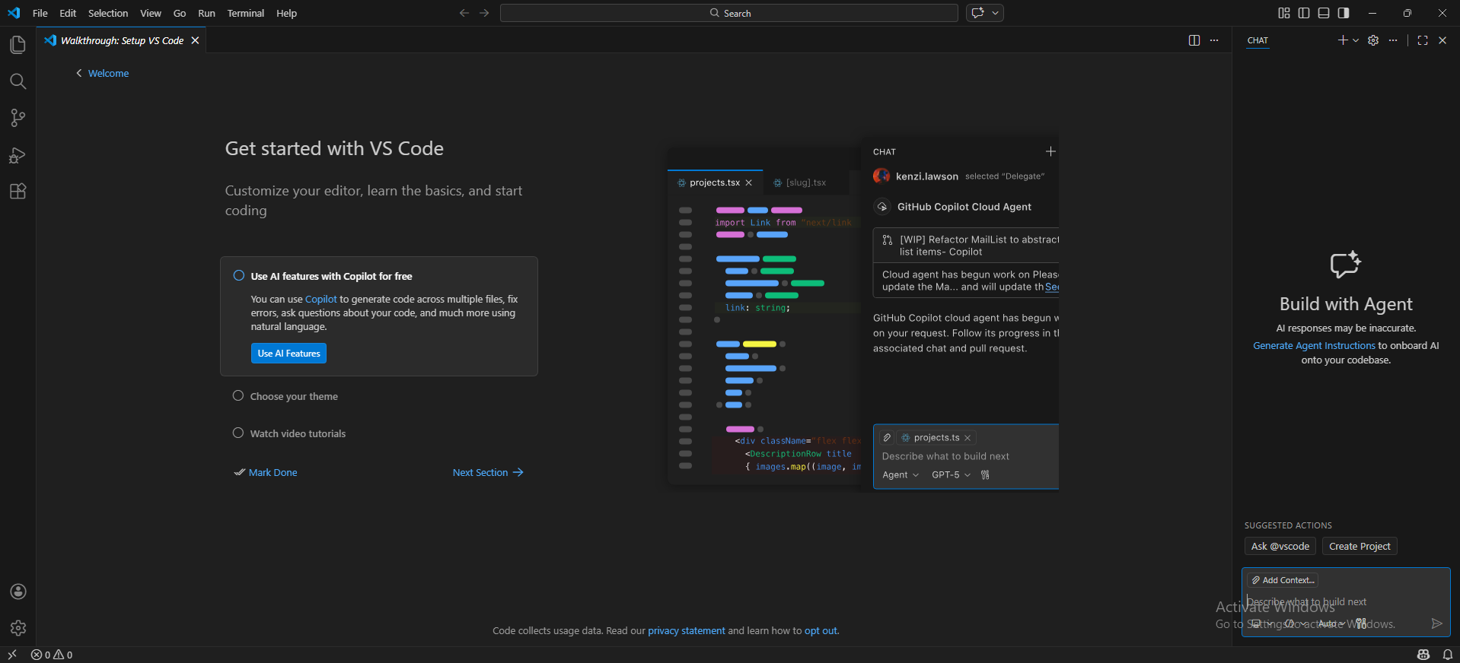This screenshot has height=663, width=1460.
Task: Open the Run and Debug view
Action: pos(18,155)
